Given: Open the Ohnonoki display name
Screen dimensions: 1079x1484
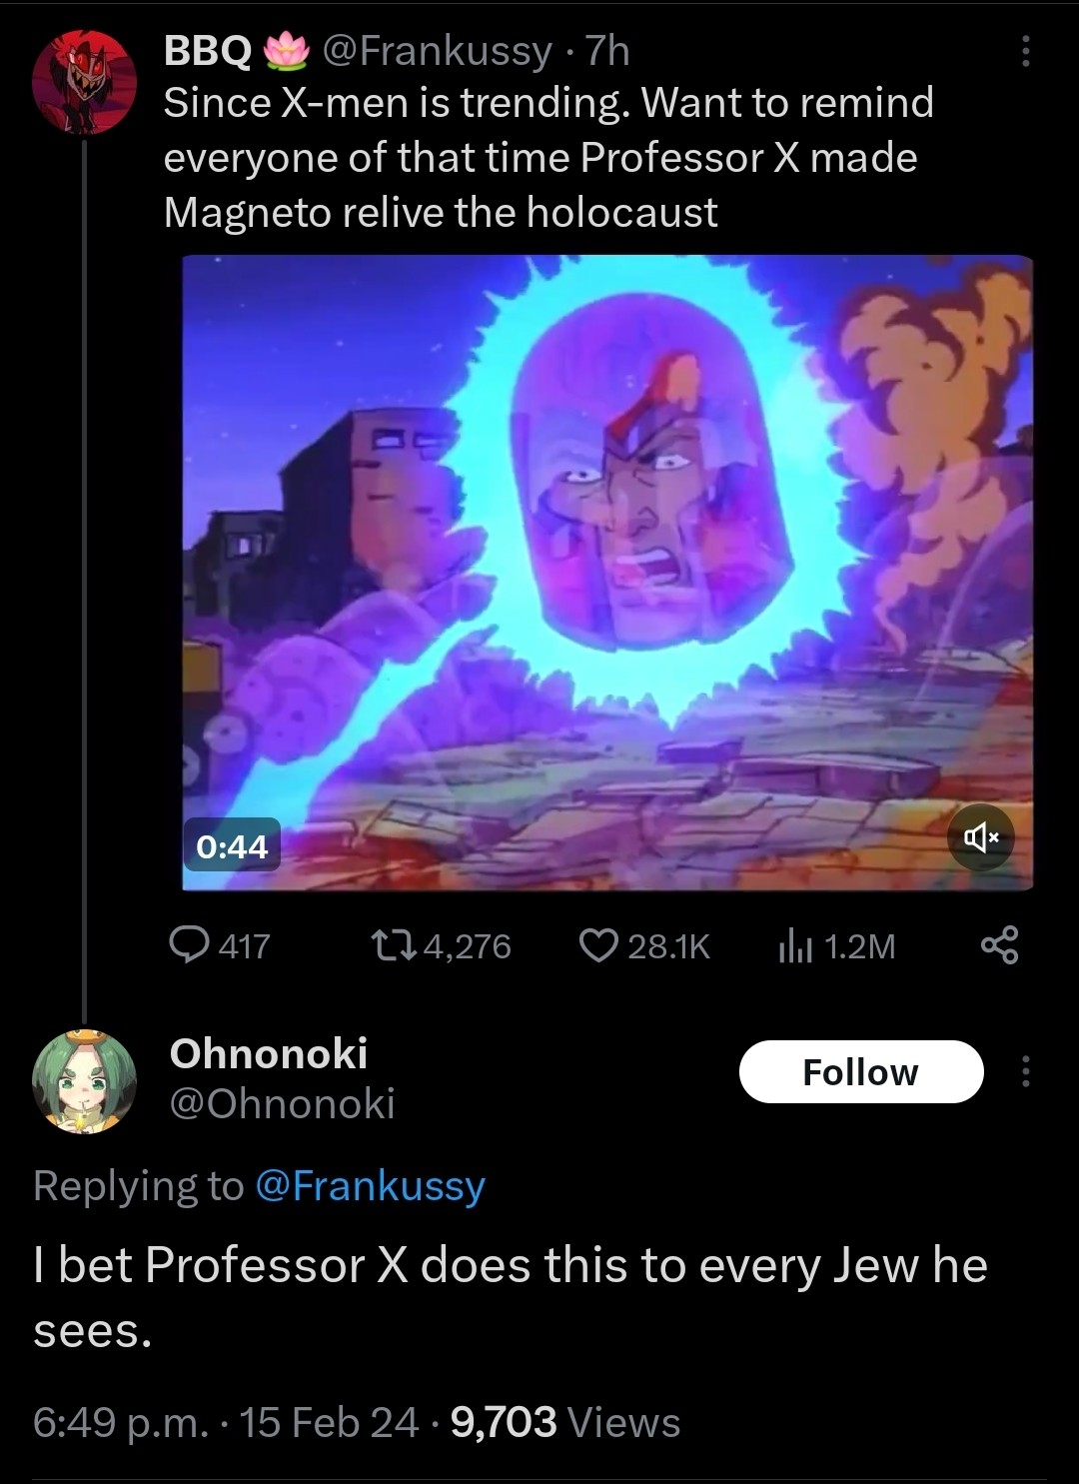Looking at the screenshot, I should pos(269,1053).
